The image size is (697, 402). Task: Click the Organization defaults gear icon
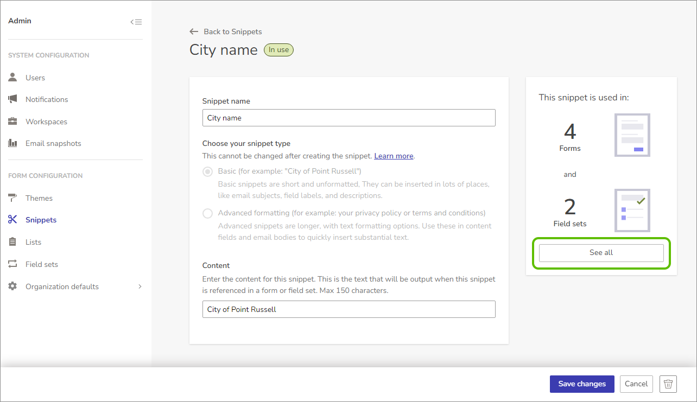pyautogui.click(x=12, y=286)
